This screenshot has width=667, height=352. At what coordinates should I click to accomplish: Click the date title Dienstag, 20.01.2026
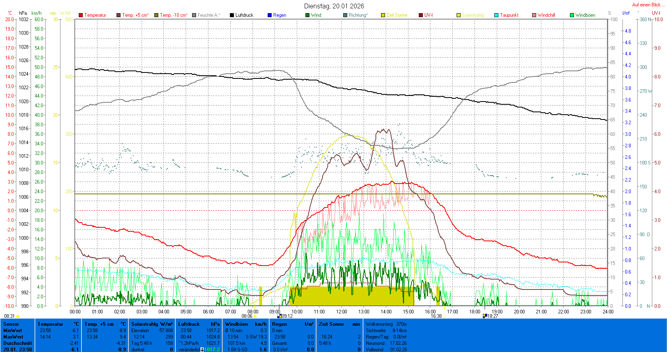334,6
